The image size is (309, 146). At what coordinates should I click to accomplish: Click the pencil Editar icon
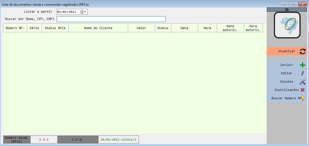point(303,73)
